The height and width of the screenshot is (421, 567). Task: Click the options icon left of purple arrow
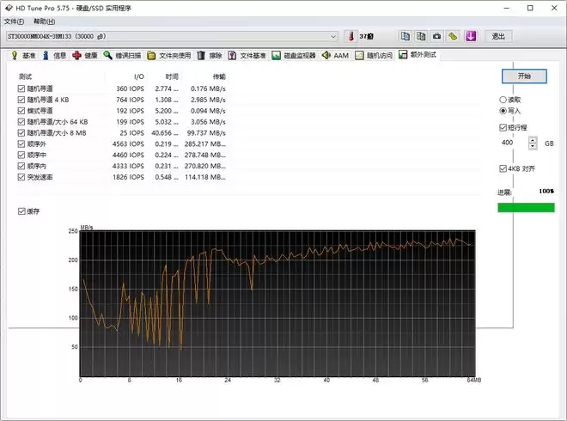(453, 36)
